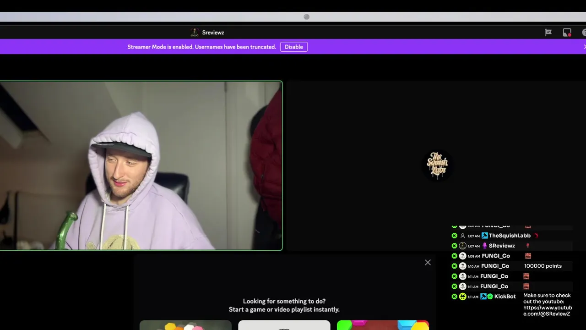Click blue moderator badge beside KickBot
This screenshot has width=586, height=330.
click(483, 297)
